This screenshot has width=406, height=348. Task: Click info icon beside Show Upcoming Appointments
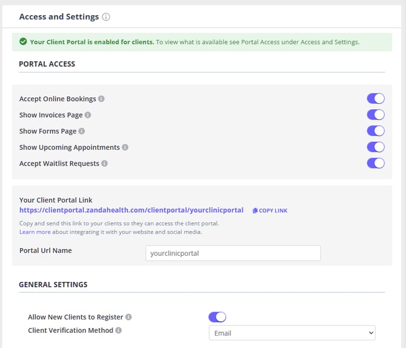click(125, 147)
